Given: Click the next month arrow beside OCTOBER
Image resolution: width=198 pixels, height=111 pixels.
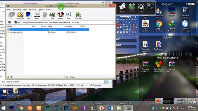Looking at the screenshot, I should pos(136,17).
